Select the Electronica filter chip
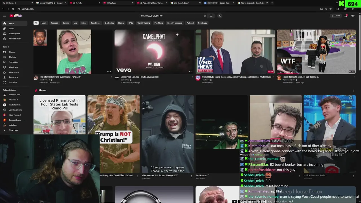Screen dimensions: 361x203 pyautogui.click(x=109, y=23)
